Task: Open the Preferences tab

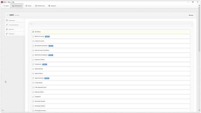Action: (x=40, y=6)
